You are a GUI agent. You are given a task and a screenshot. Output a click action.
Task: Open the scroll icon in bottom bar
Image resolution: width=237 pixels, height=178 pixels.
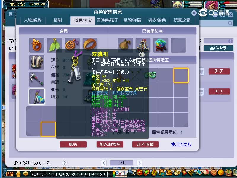pyautogui.click(x=176, y=172)
